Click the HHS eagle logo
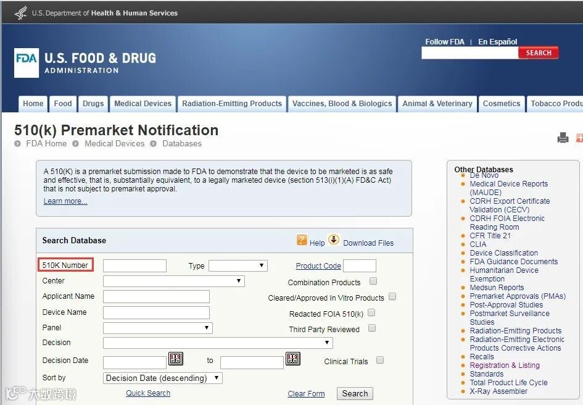 21,12
